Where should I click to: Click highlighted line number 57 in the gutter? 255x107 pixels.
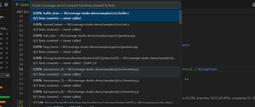[21, 102]
